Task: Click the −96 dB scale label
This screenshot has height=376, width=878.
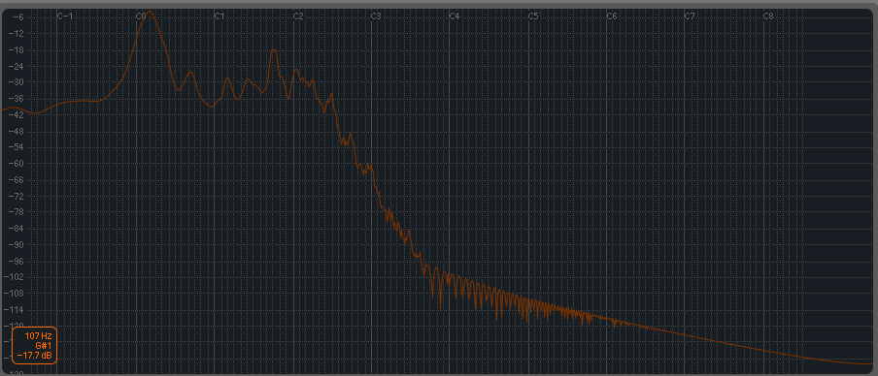Action: [x=16, y=261]
